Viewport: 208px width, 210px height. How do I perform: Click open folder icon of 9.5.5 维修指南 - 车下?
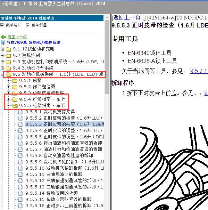pyautogui.click(x=15, y=106)
